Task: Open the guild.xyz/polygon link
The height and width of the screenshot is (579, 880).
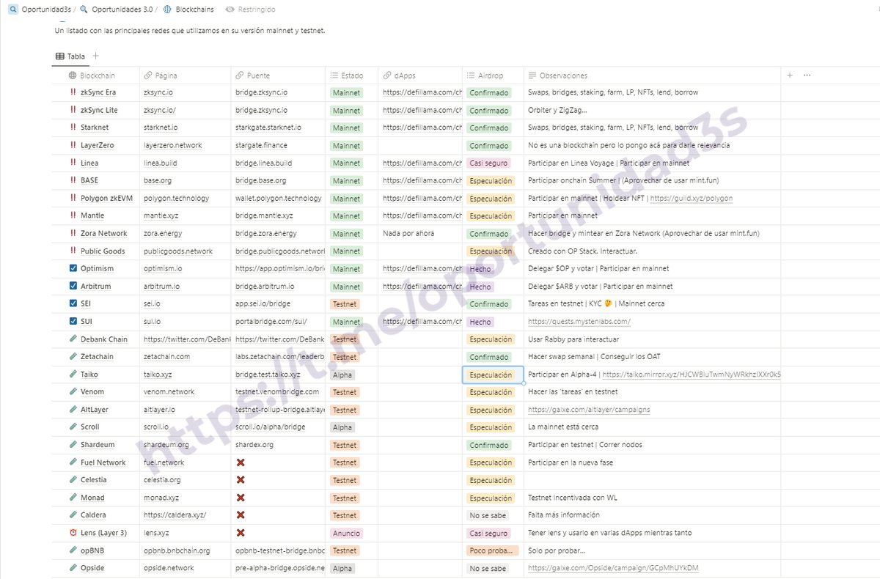Action: point(691,198)
